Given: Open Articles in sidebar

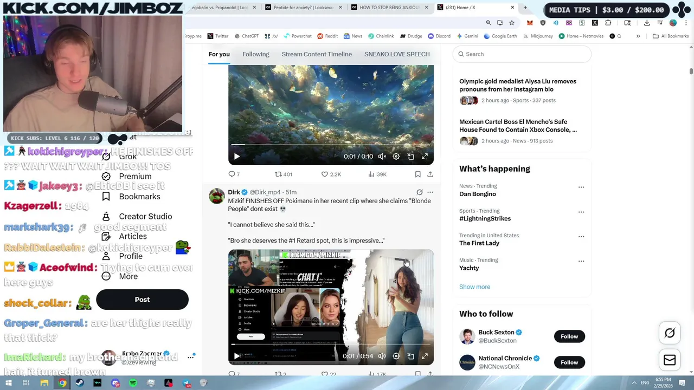Looking at the screenshot, I should coord(125,236).
